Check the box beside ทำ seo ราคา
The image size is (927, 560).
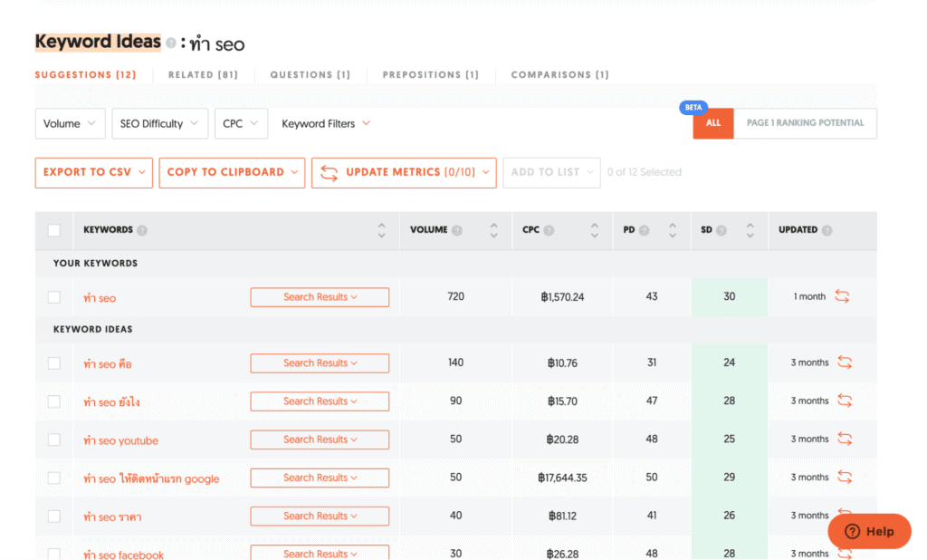[54, 516]
